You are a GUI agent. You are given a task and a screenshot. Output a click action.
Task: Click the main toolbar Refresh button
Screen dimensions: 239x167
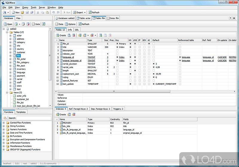[x=94, y=12]
